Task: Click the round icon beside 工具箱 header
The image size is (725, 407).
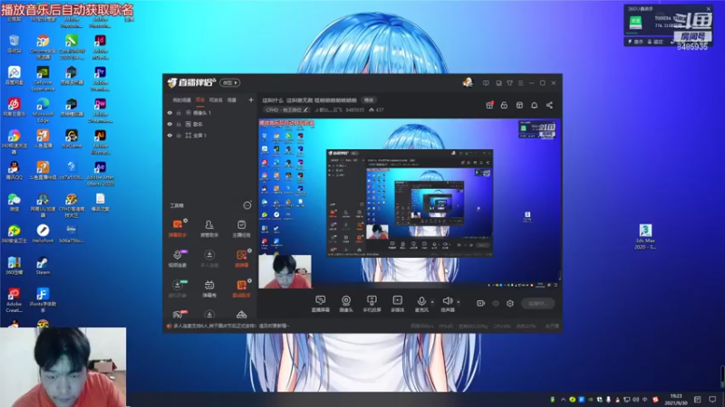Action: tap(247, 205)
